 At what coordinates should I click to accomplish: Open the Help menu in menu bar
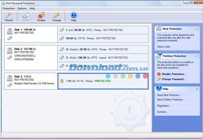point(32,8)
